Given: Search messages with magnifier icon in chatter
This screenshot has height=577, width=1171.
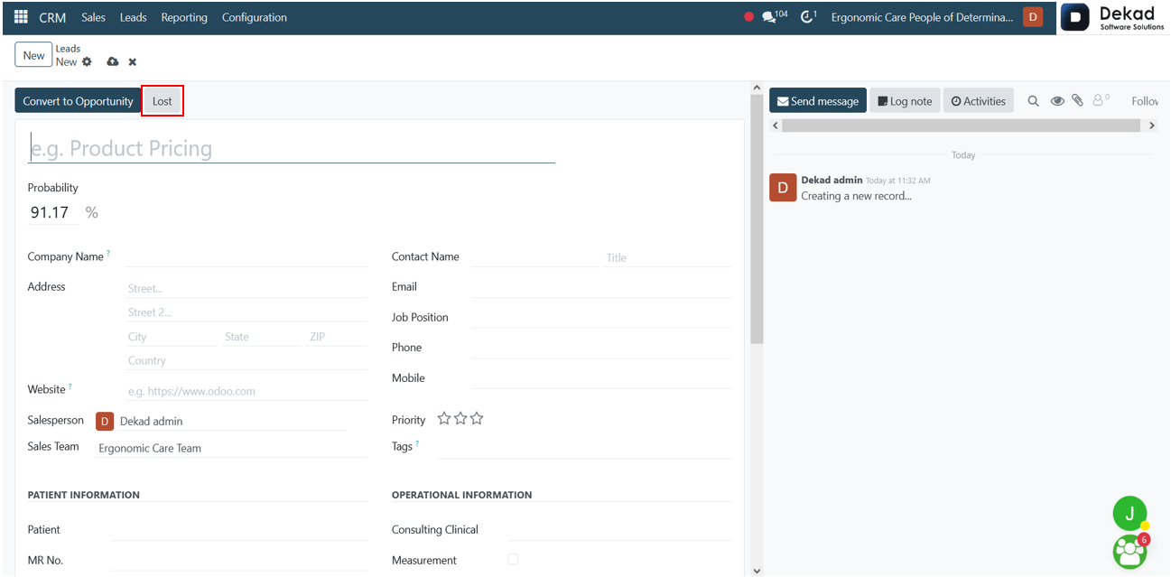Looking at the screenshot, I should pyautogui.click(x=1034, y=101).
